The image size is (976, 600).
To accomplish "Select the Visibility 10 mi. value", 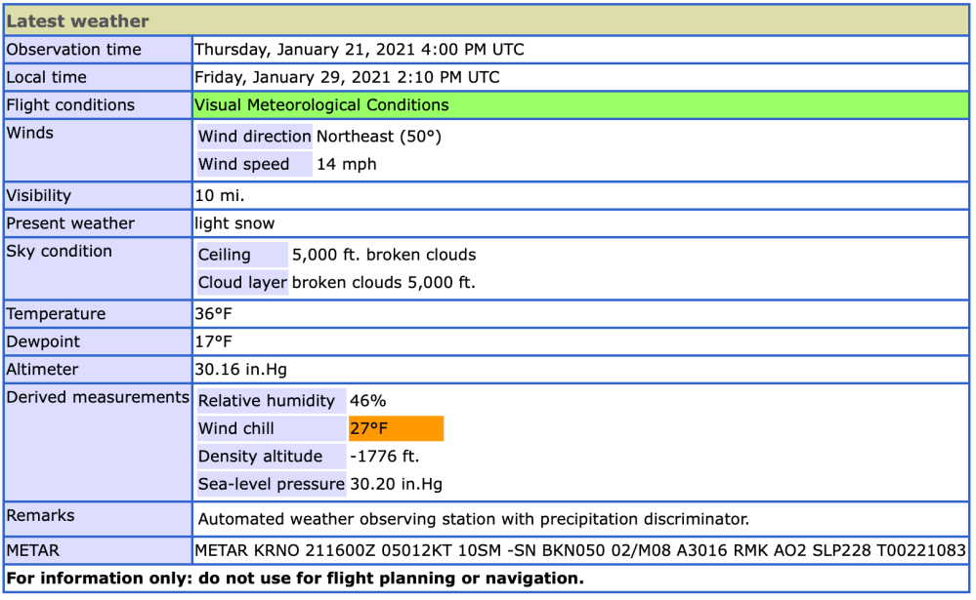I will [x=219, y=195].
